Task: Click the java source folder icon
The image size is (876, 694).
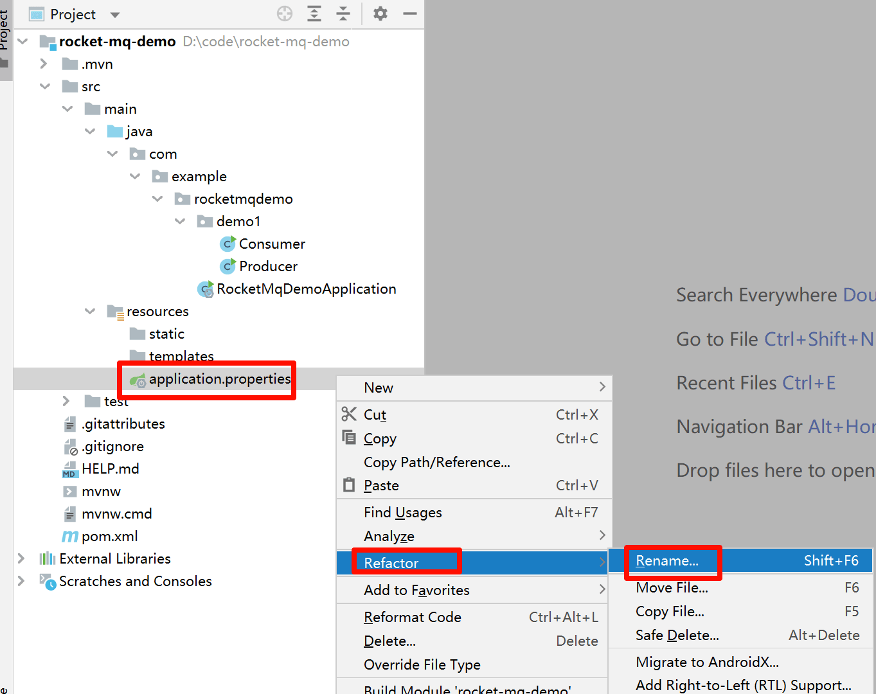Action: point(115,132)
